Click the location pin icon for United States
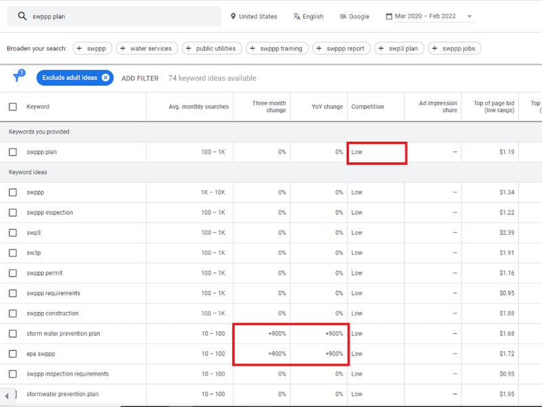 point(233,16)
